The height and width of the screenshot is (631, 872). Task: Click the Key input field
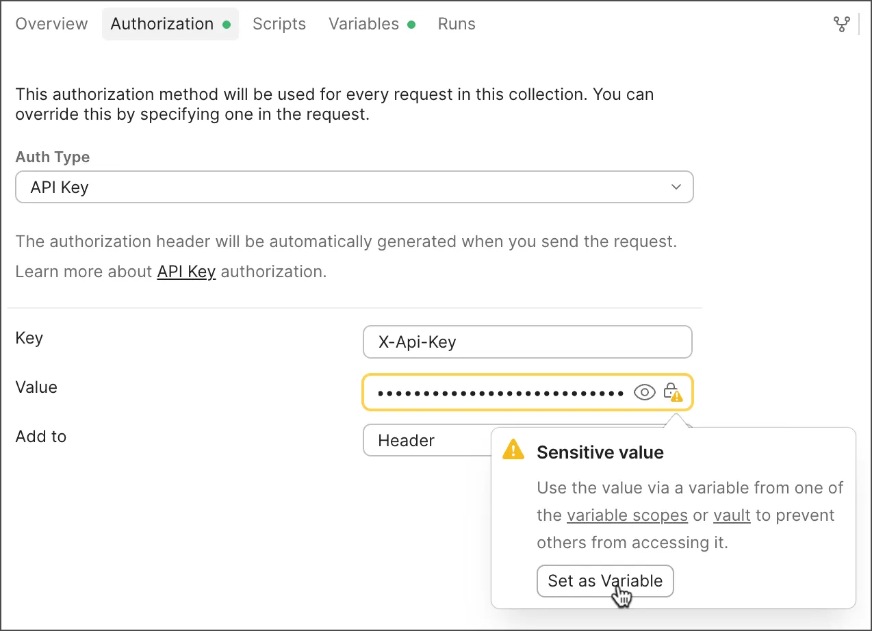(x=528, y=342)
